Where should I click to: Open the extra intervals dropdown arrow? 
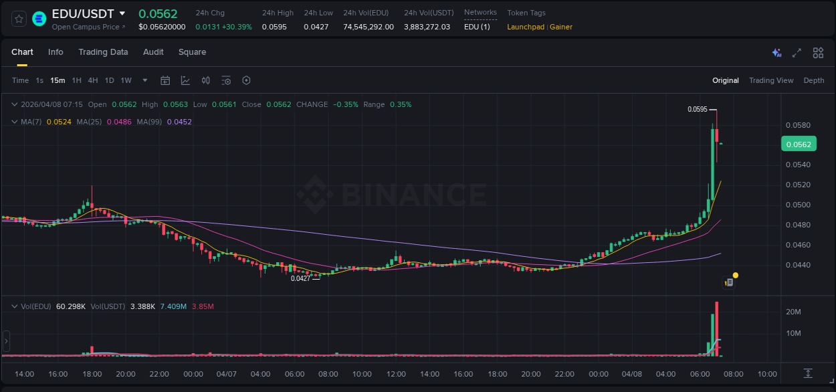(x=144, y=80)
